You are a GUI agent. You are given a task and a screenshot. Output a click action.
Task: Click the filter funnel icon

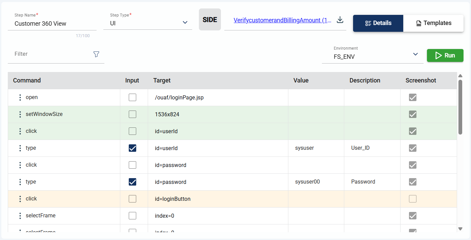point(96,54)
